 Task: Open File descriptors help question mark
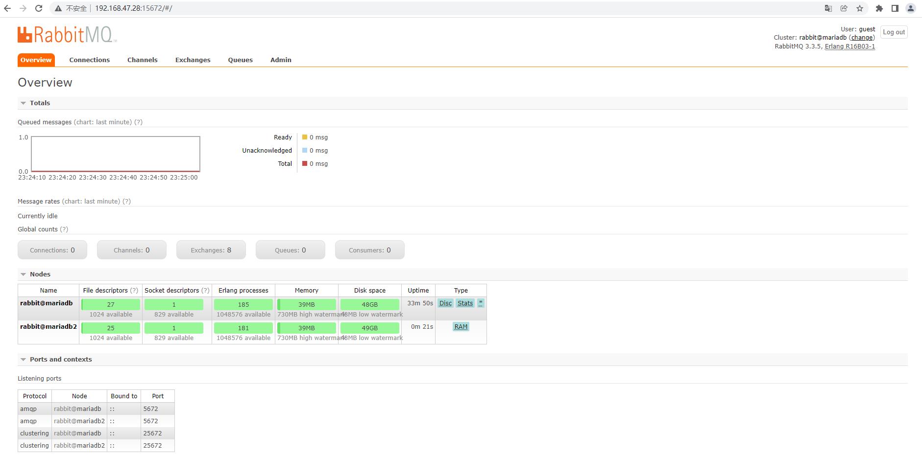point(134,291)
